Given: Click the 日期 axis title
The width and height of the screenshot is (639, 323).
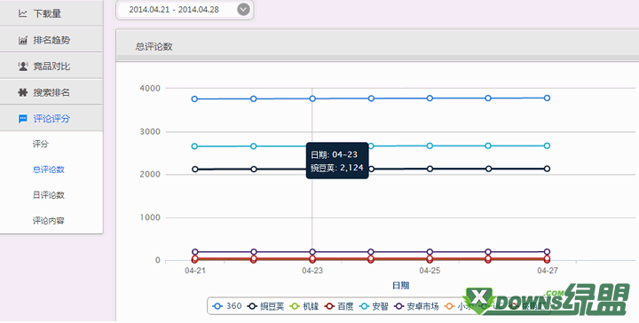Looking at the screenshot, I should point(400,285).
